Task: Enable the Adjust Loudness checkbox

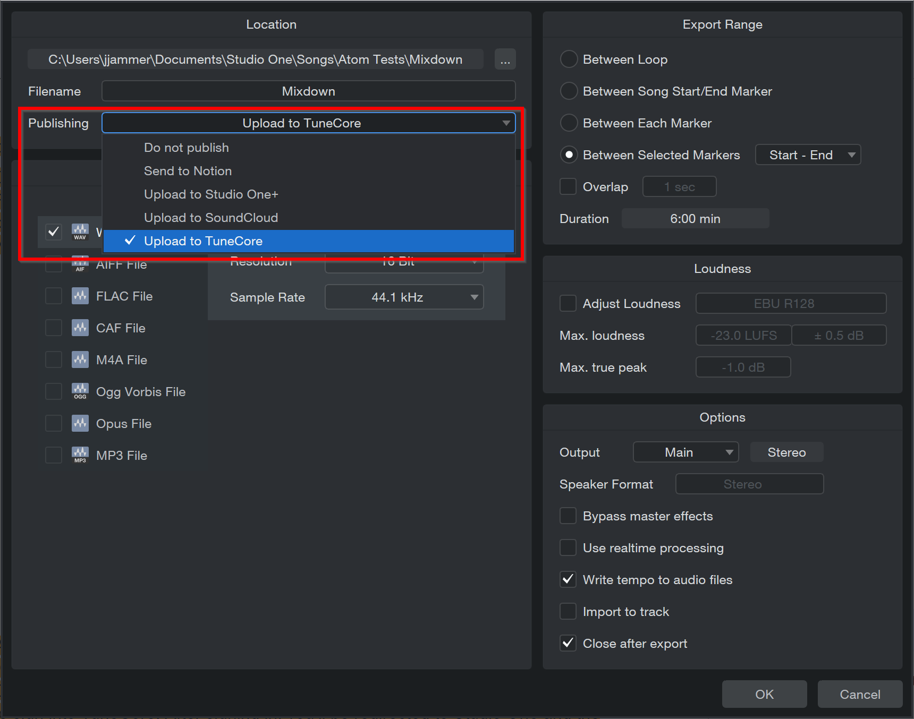Action: point(568,303)
